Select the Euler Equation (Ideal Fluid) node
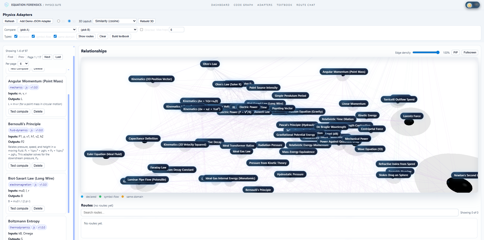484x240 pixels. tap(104, 154)
